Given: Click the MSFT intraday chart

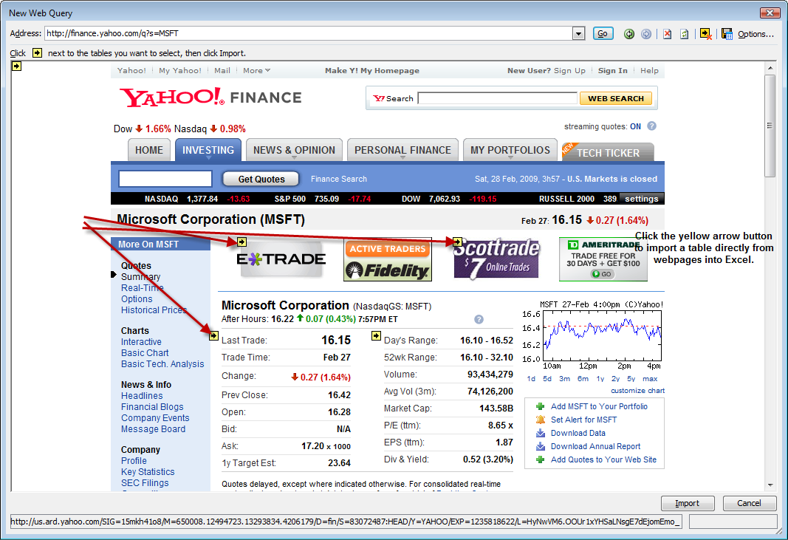Looking at the screenshot, I should click(602, 335).
